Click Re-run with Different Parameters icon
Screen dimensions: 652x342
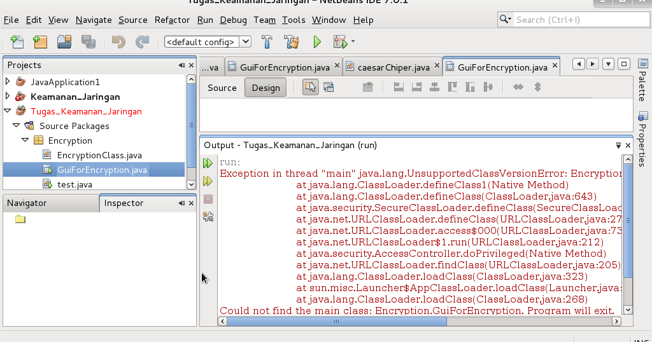point(208,181)
